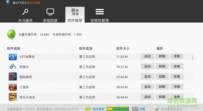View 详情 for 国标麻将
The width and height of the screenshot is (203, 111).
177,76
